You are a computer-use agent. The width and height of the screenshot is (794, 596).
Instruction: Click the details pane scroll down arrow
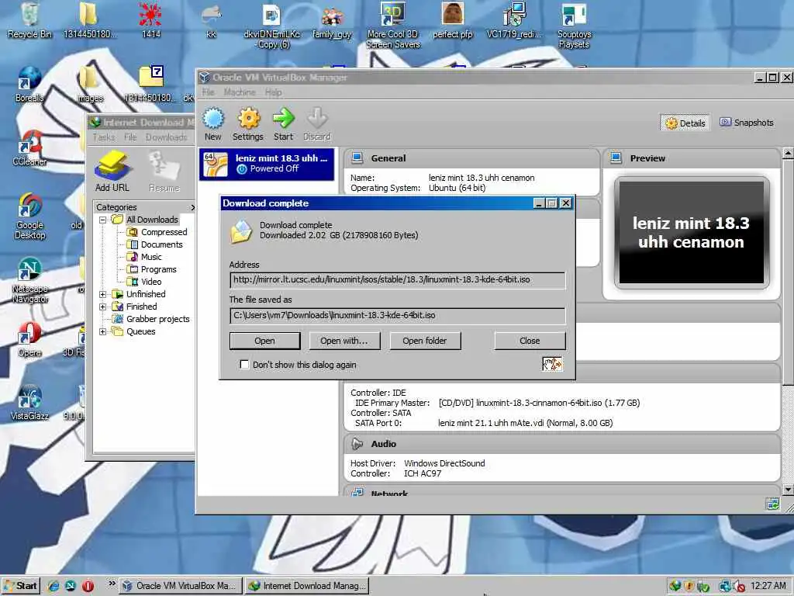click(788, 490)
